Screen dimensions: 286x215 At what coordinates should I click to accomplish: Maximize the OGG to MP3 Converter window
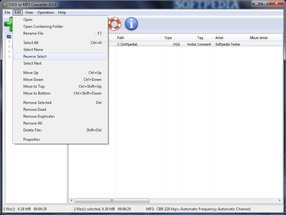[265, 3]
